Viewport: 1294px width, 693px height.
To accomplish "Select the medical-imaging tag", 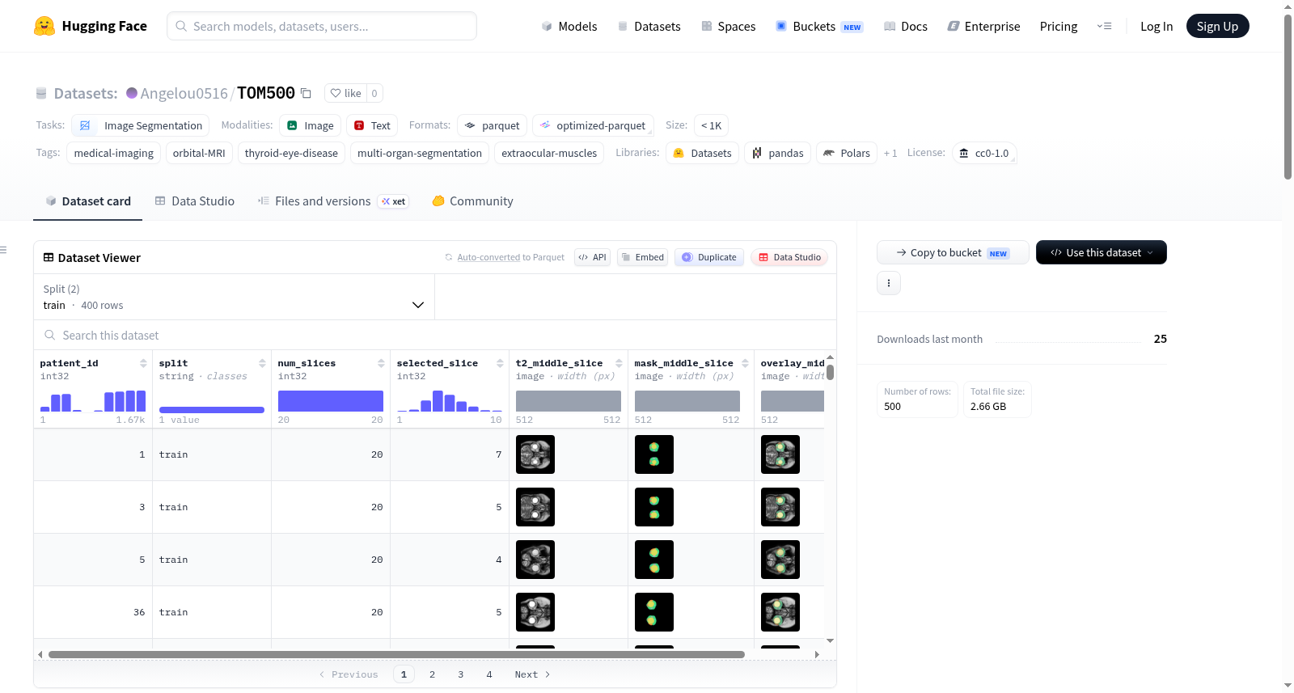I will (x=114, y=153).
